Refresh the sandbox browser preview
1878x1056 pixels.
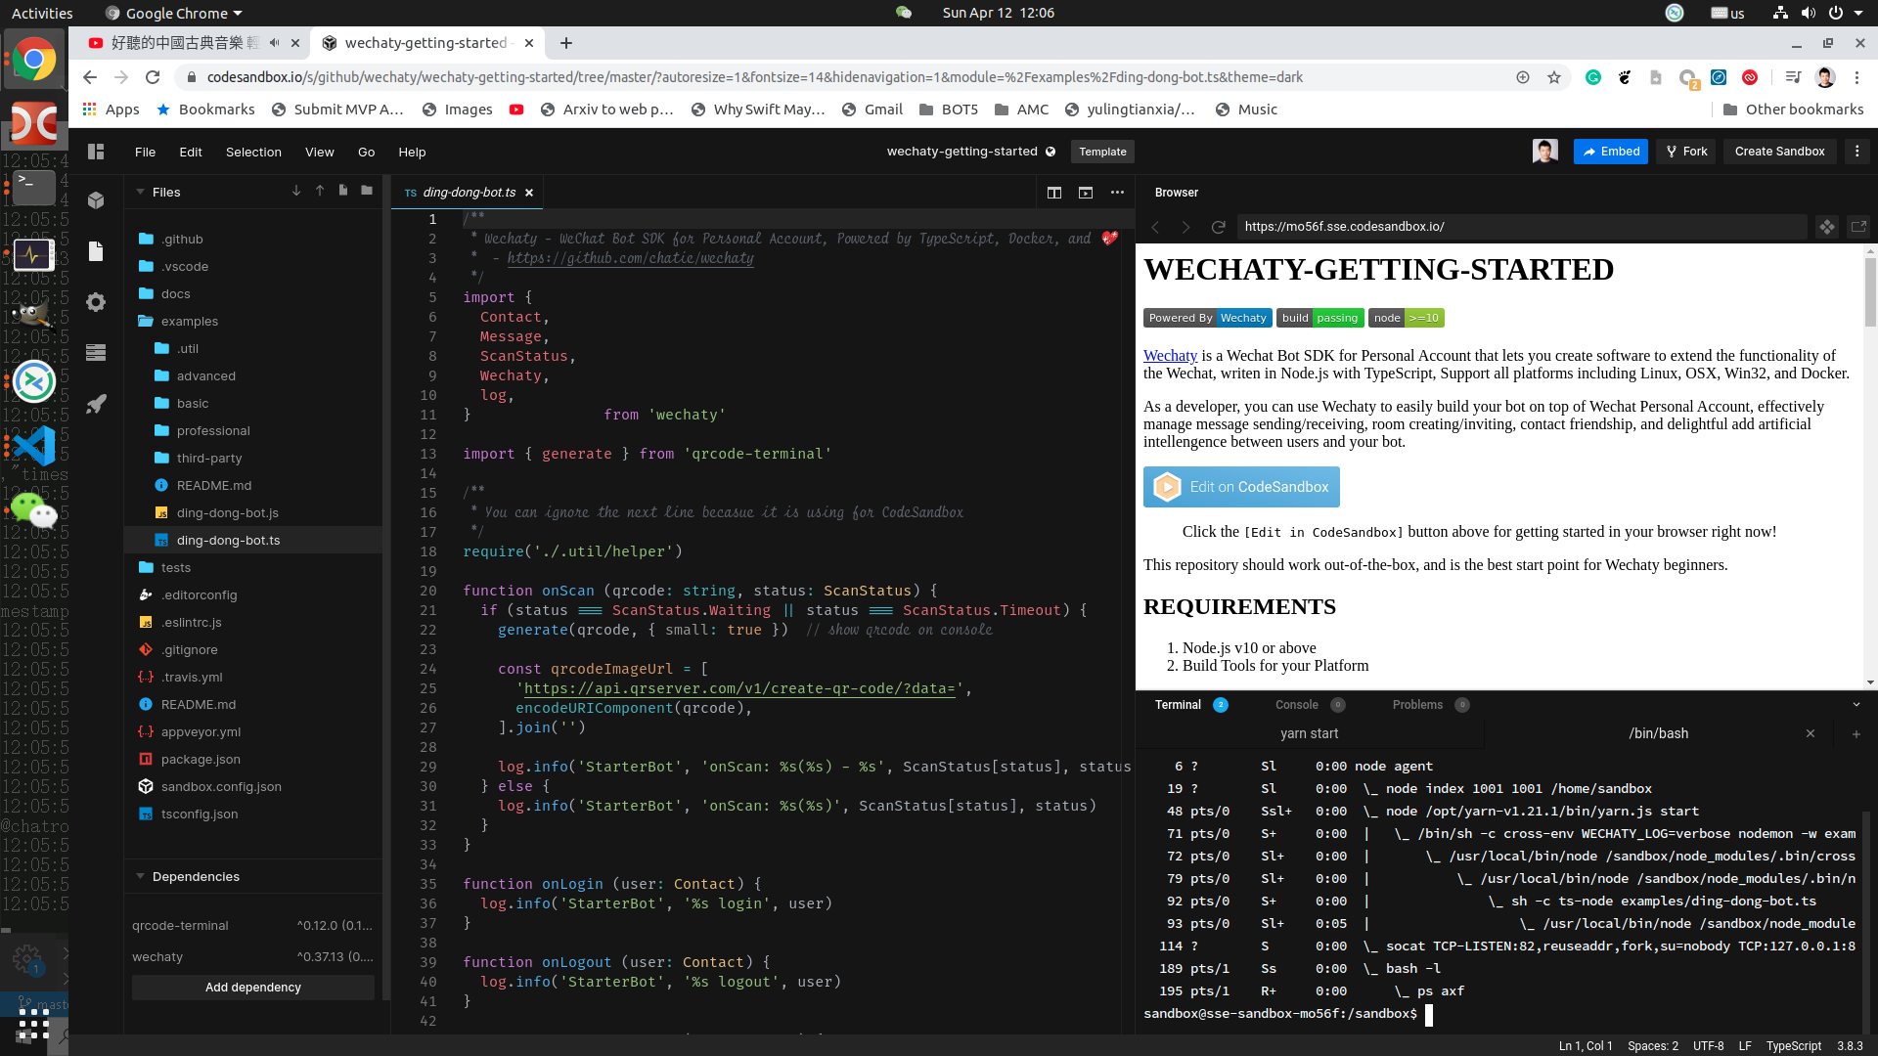1218,226
